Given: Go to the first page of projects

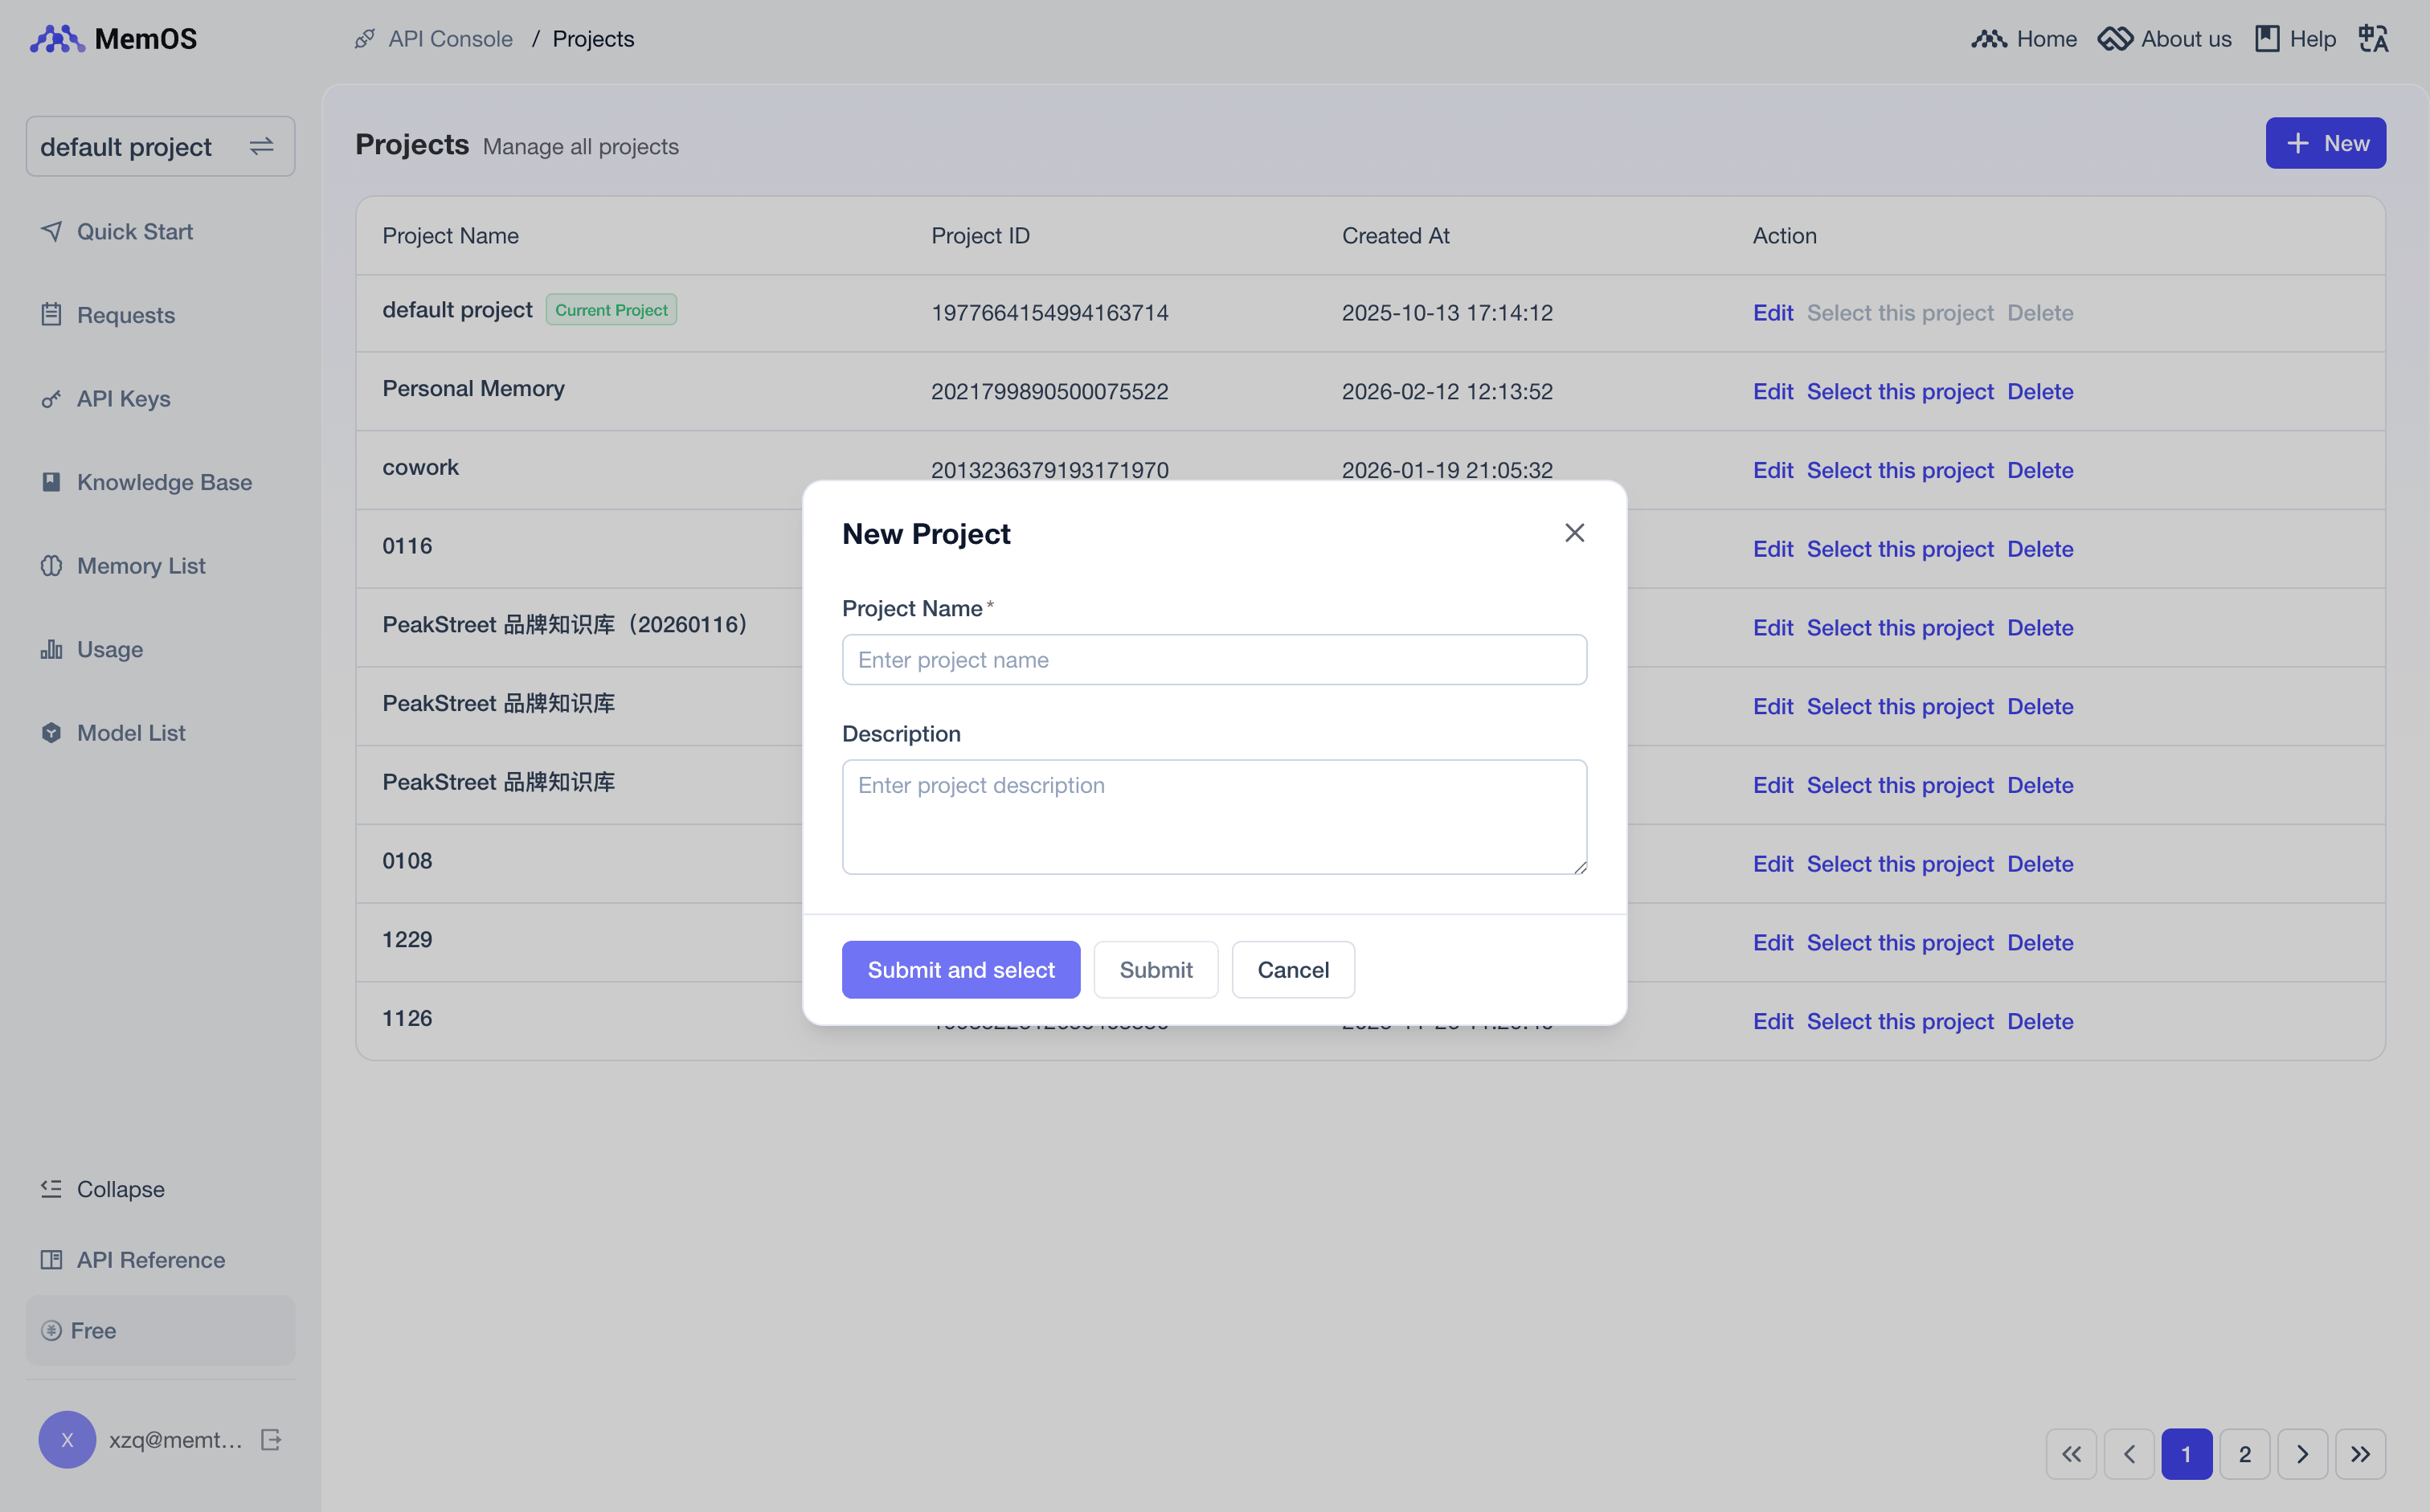Looking at the screenshot, I should [x=2071, y=1454].
